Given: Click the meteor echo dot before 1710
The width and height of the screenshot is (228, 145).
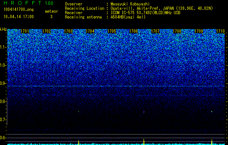Looking at the screenshot, I should click(x=212, y=112).
